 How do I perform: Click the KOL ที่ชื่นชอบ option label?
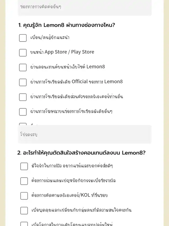pos(69,195)
